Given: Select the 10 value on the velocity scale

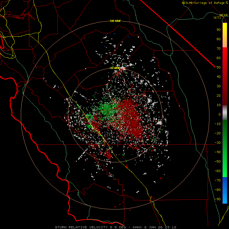Looking at the screenshot, I should 219,105.
